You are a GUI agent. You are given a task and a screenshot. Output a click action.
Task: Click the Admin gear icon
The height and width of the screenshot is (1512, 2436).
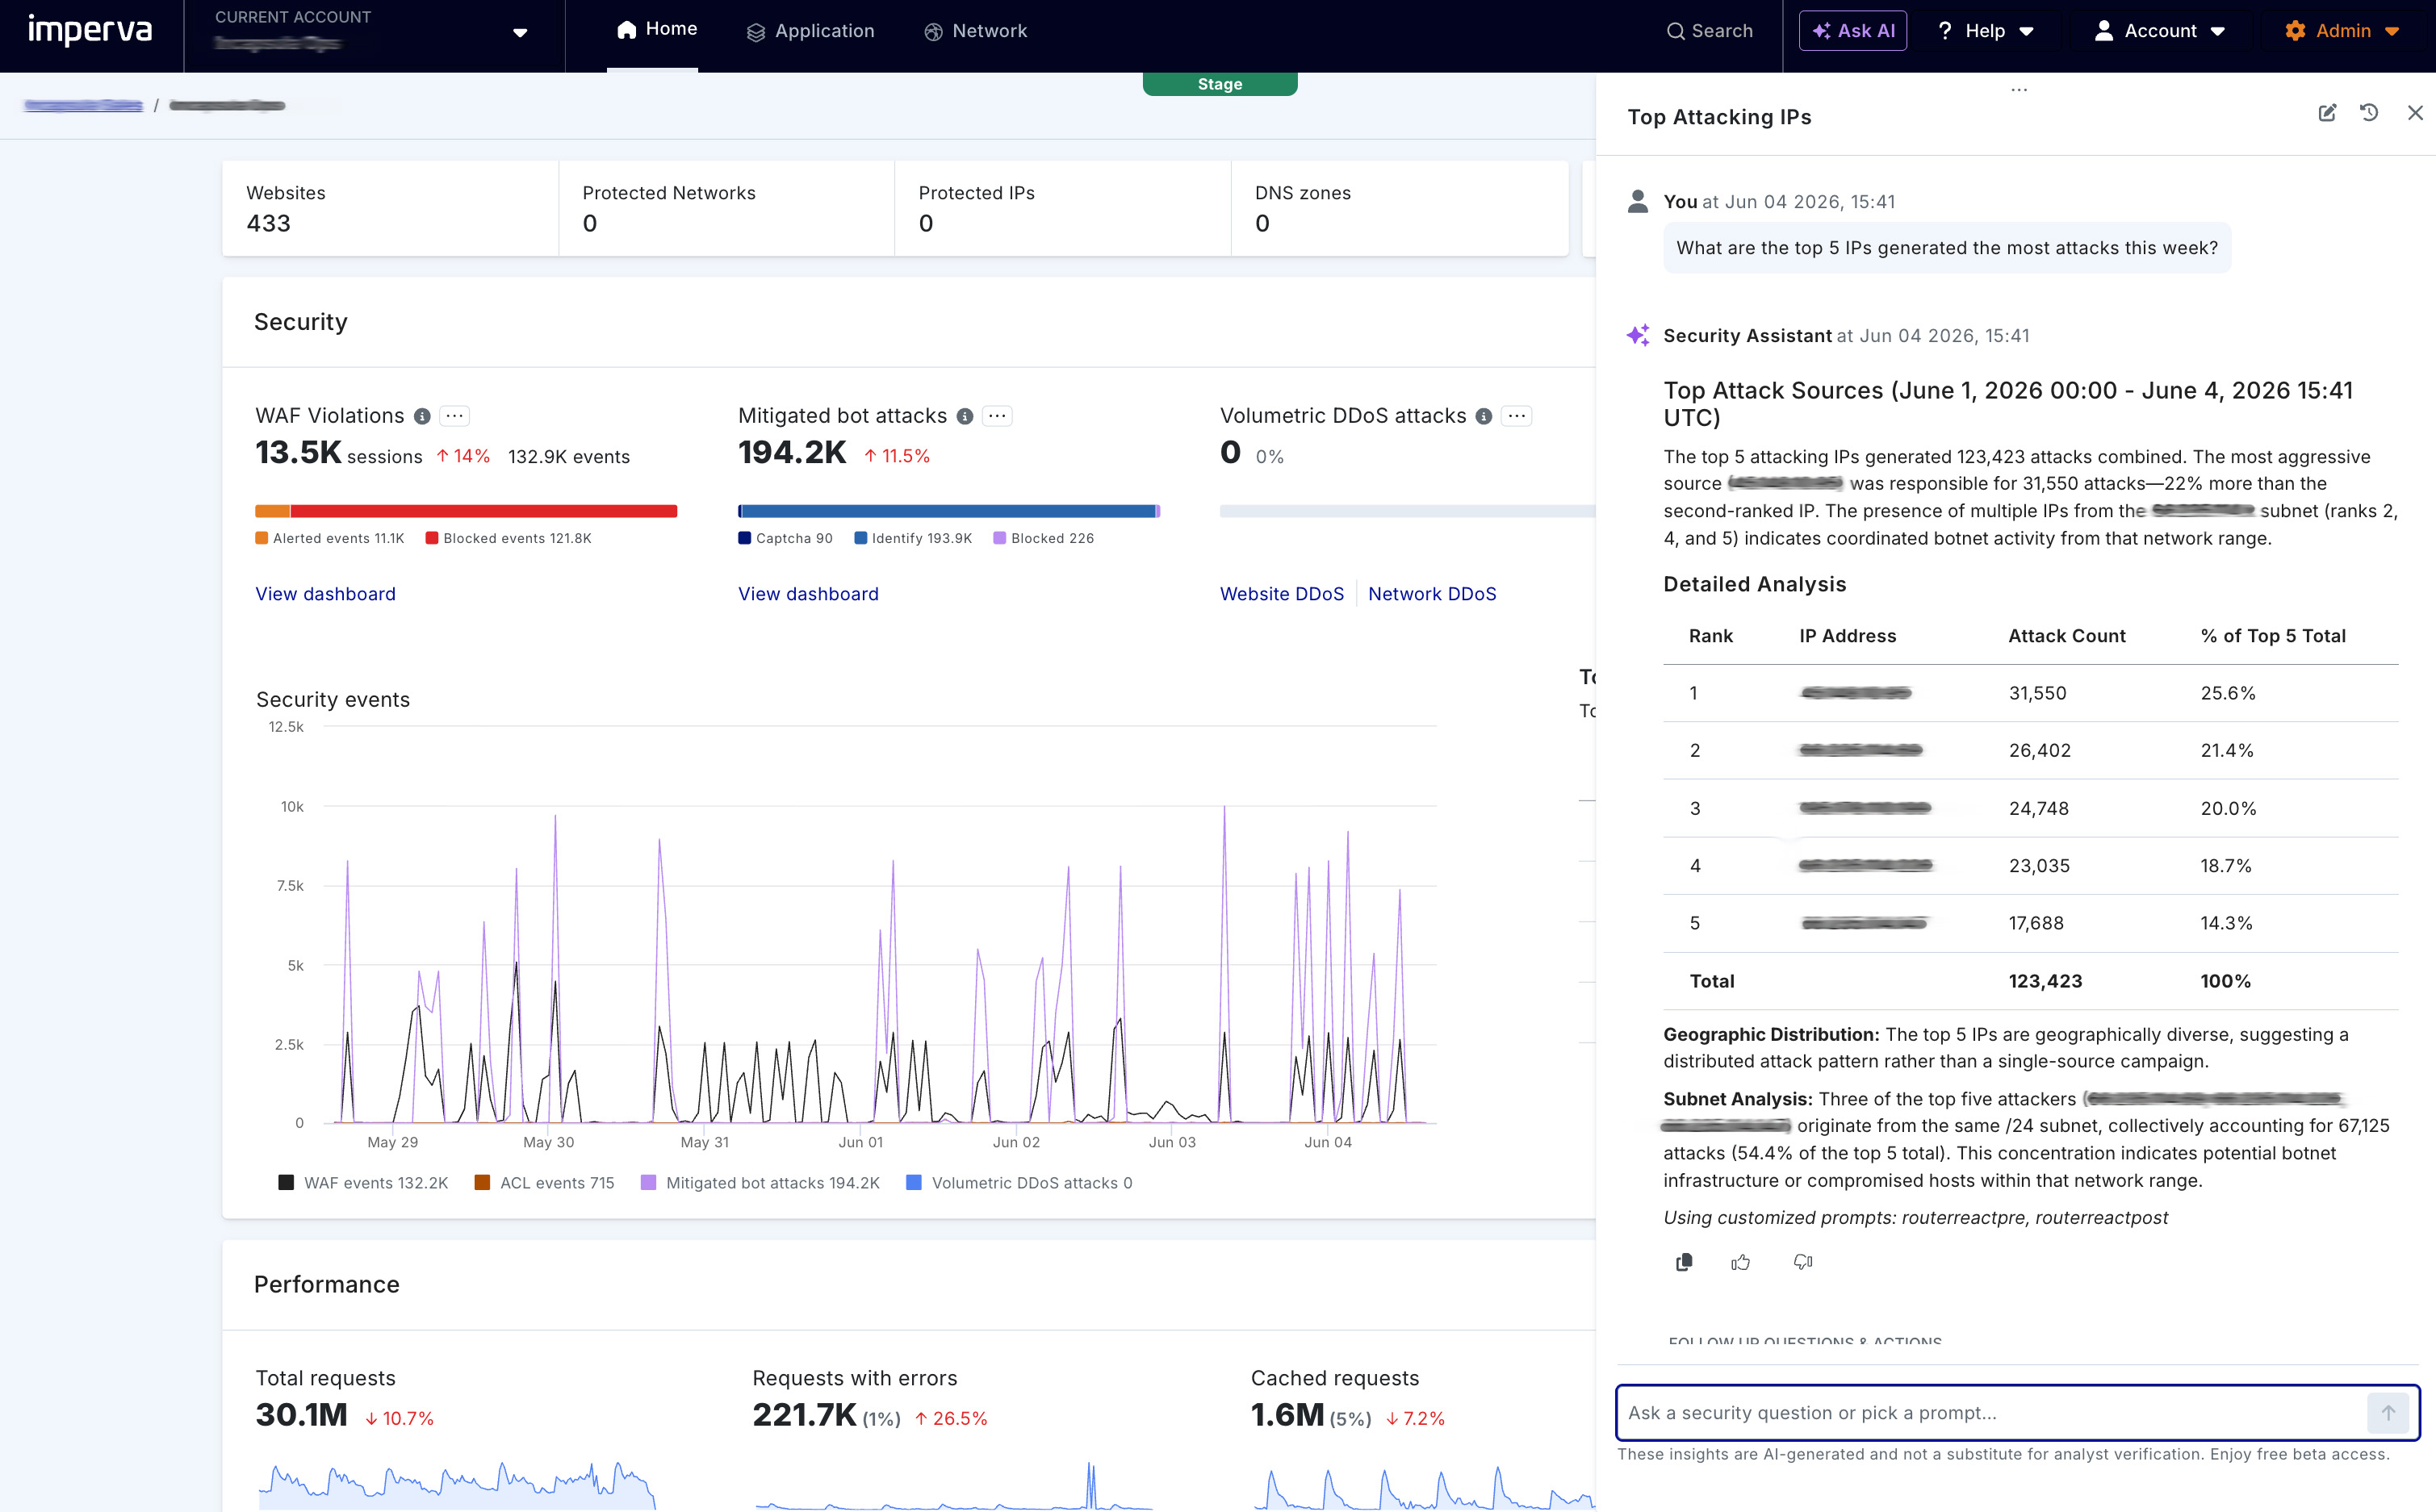(2295, 31)
